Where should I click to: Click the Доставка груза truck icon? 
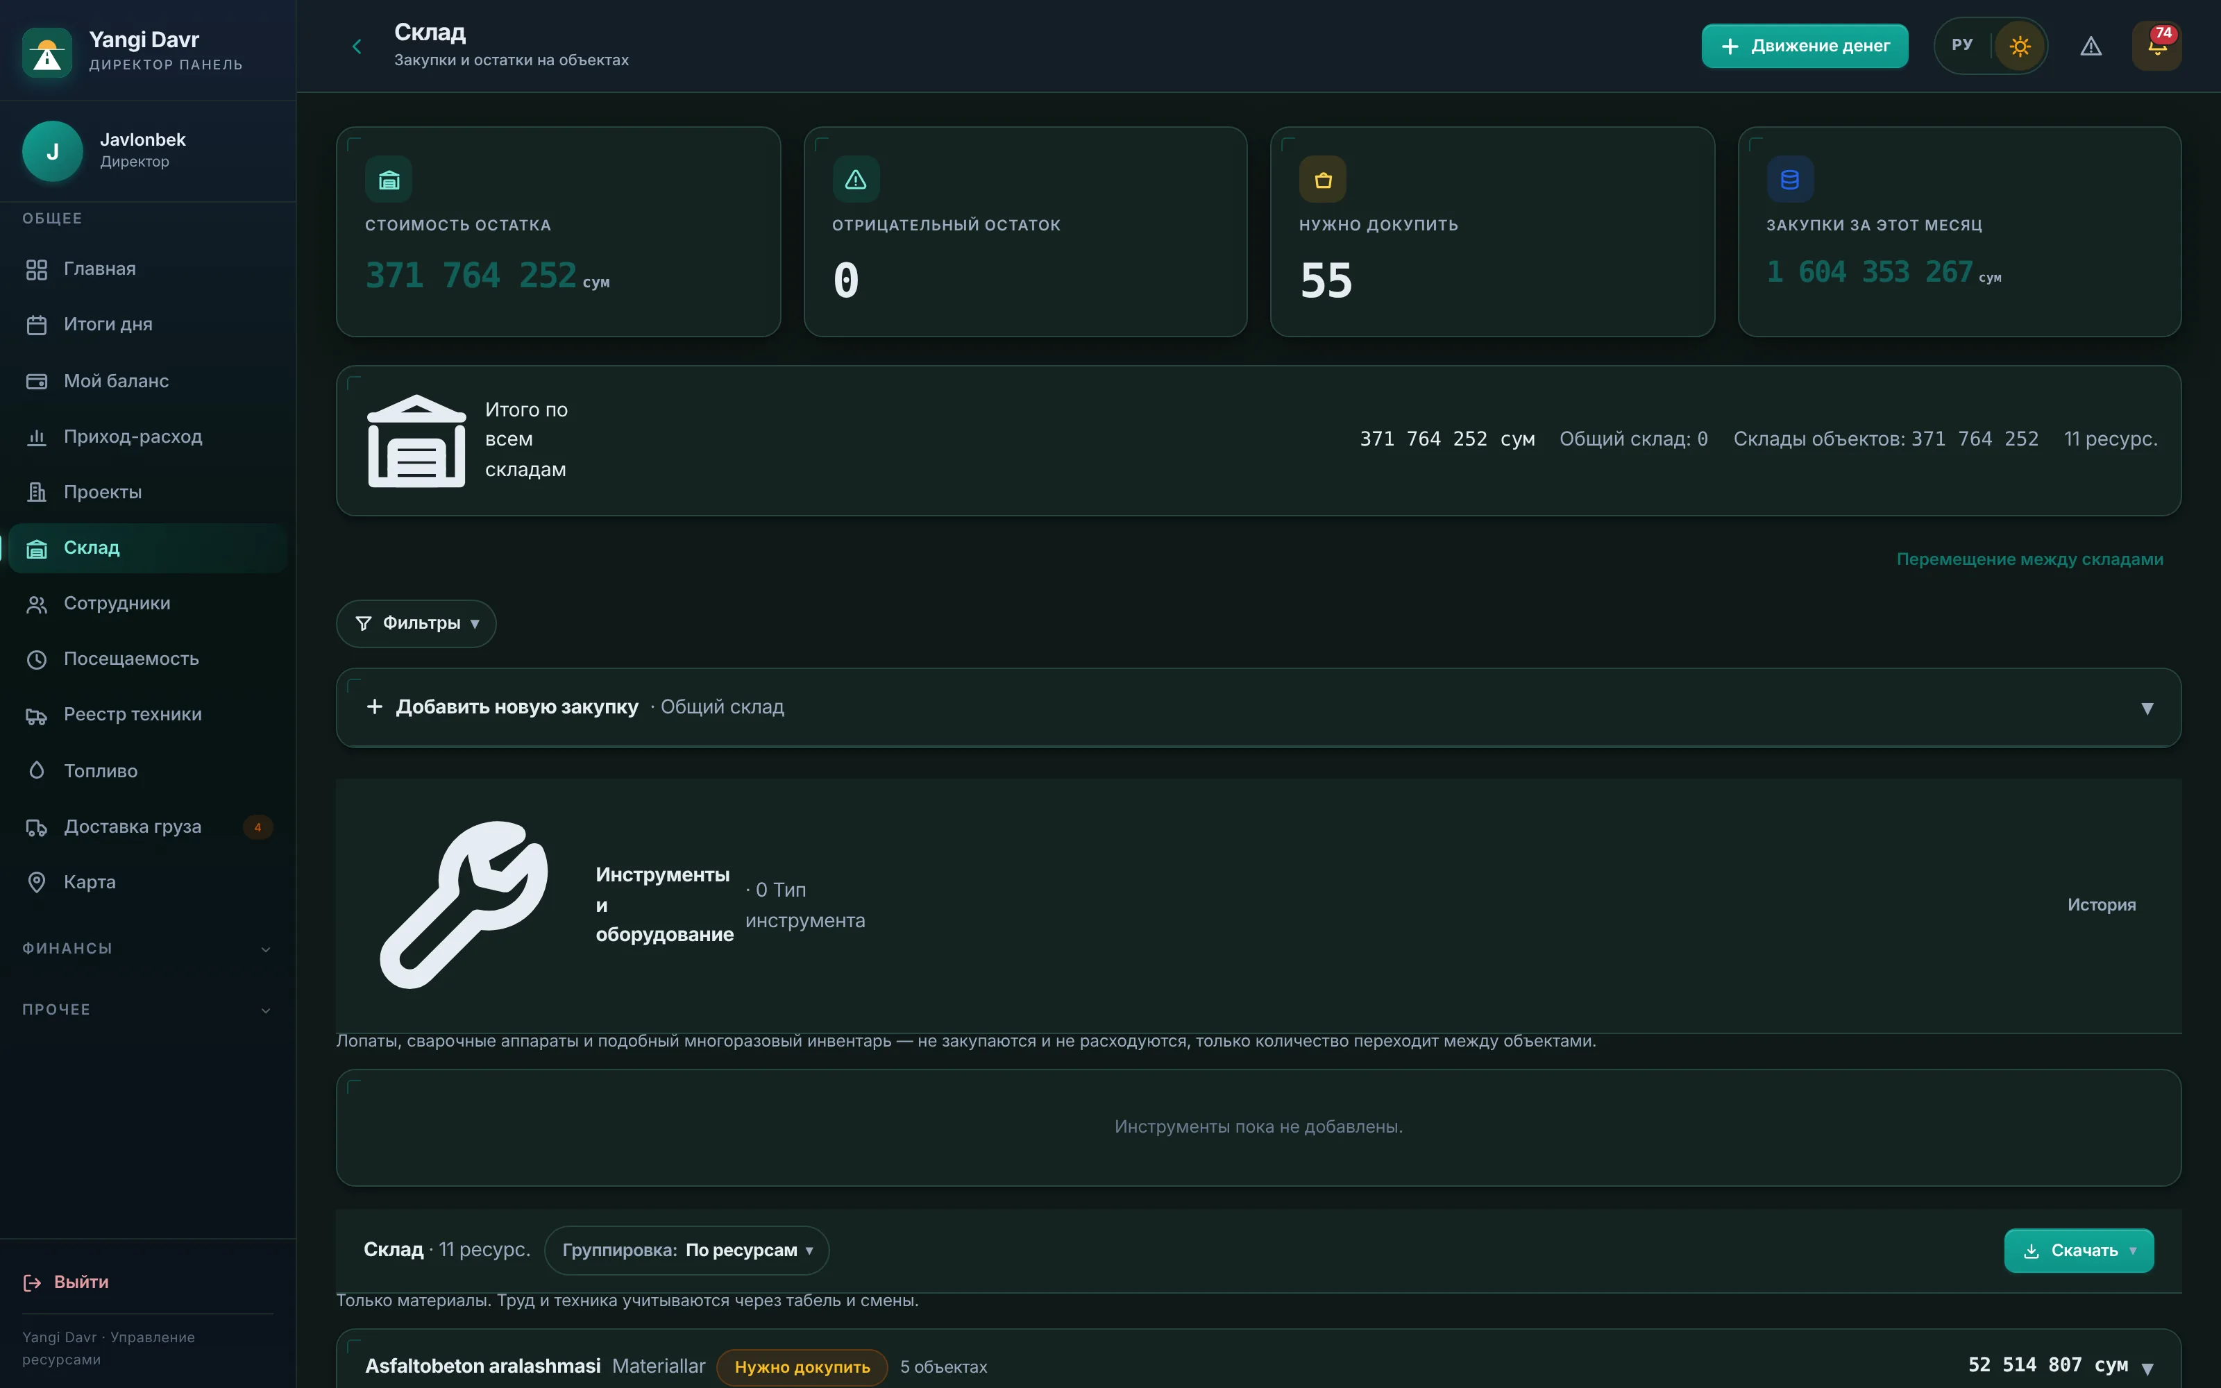click(x=37, y=827)
